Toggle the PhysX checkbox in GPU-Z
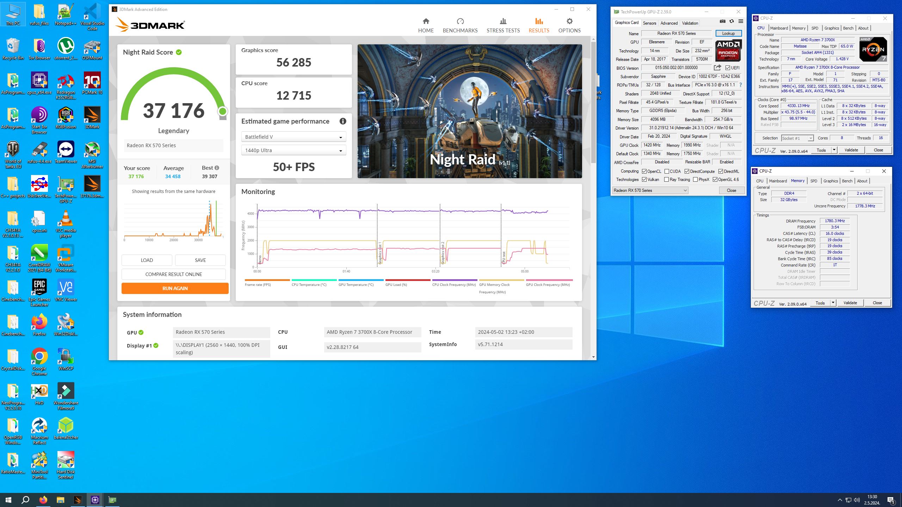902x507 pixels. click(695, 180)
